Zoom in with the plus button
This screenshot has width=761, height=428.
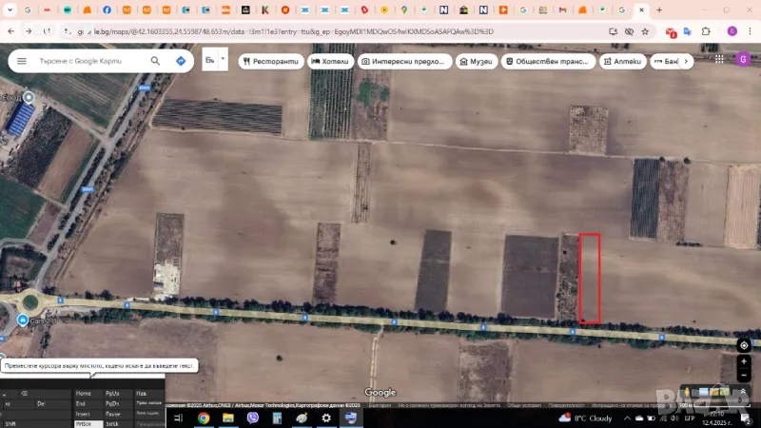click(x=744, y=361)
